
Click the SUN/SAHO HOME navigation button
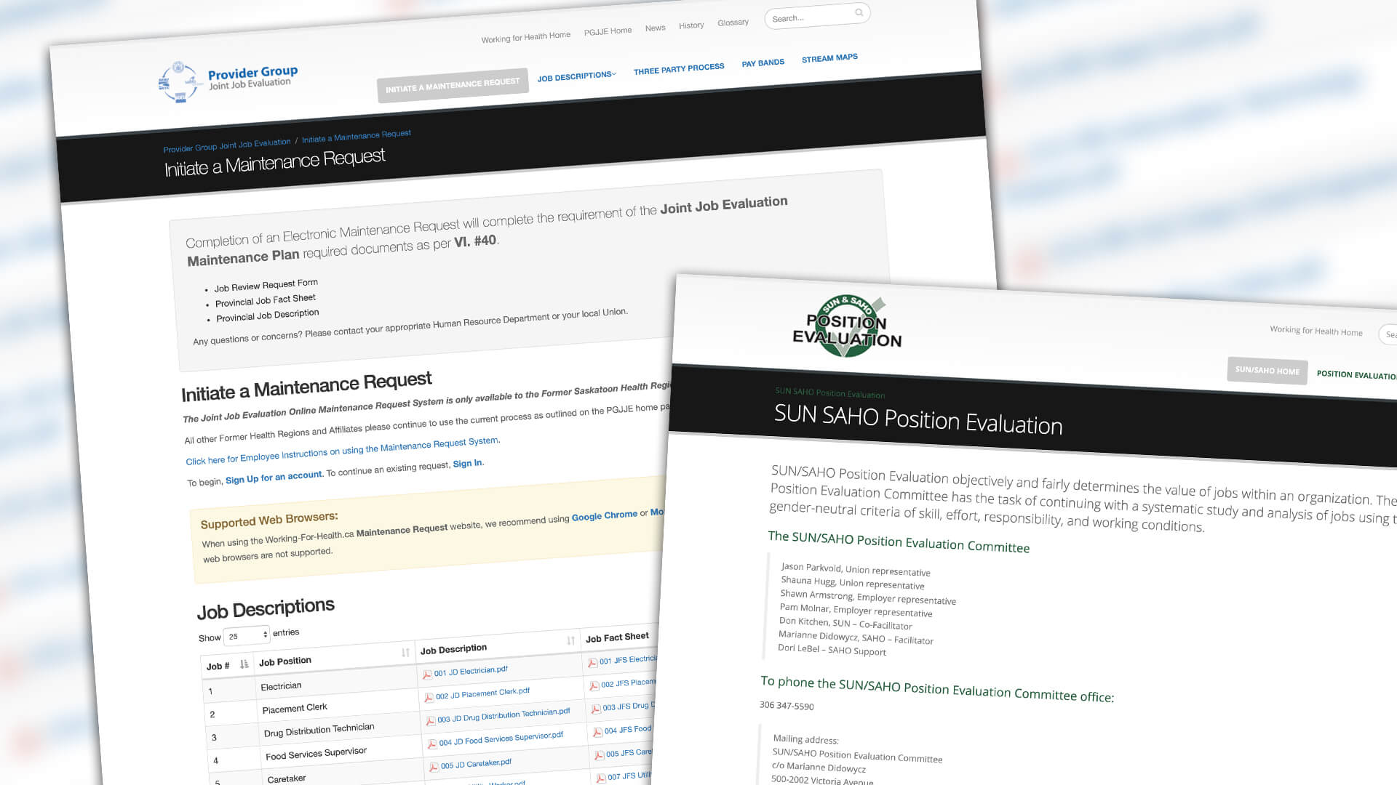1267,371
